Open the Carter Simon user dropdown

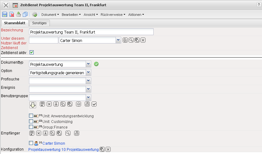click(118, 40)
